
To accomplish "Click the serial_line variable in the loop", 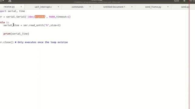I will tap(11, 25).
